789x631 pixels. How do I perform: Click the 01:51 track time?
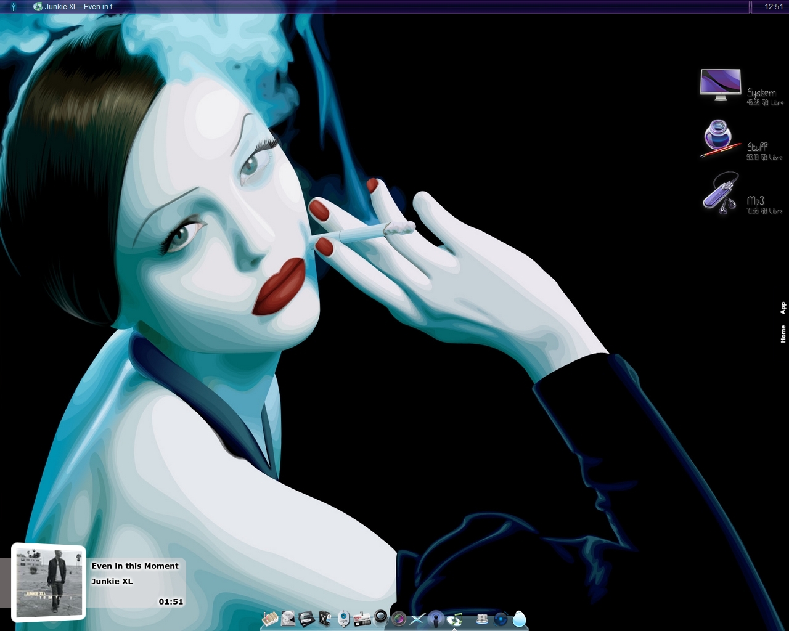pyautogui.click(x=171, y=601)
